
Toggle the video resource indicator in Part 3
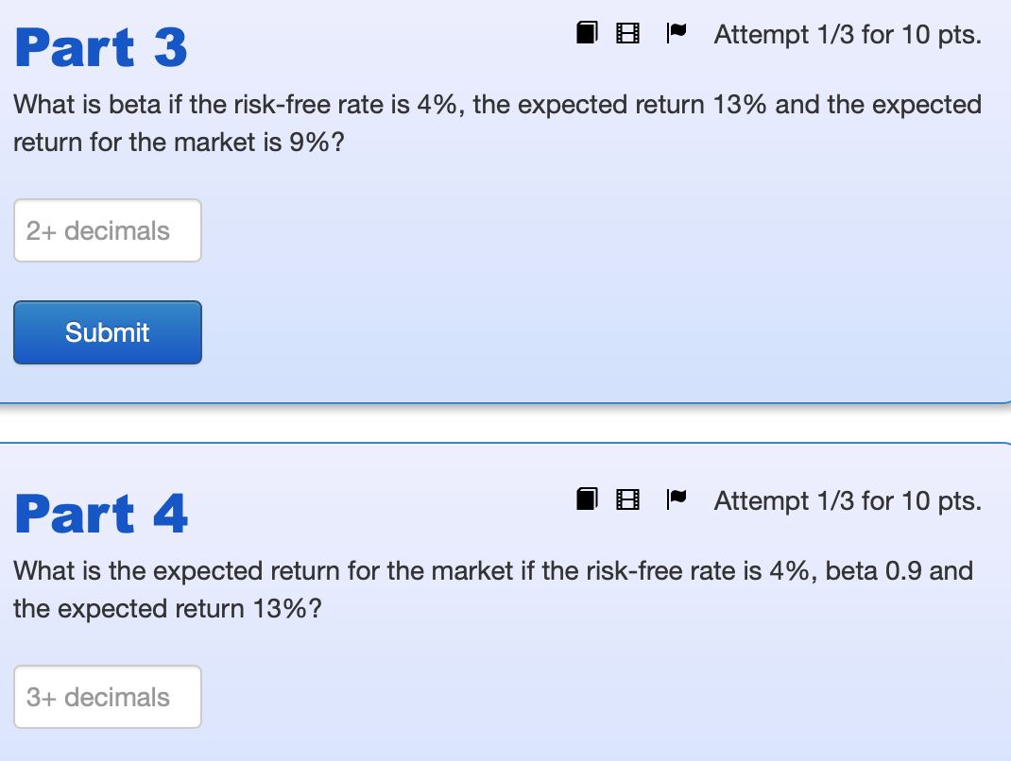point(626,32)
